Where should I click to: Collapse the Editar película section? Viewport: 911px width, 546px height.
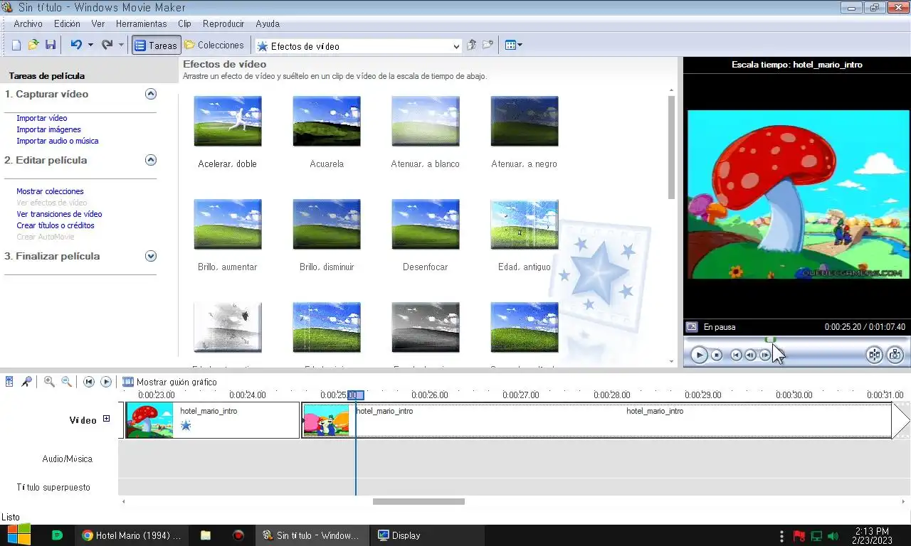pyautogui.click(x=150, y=160)
